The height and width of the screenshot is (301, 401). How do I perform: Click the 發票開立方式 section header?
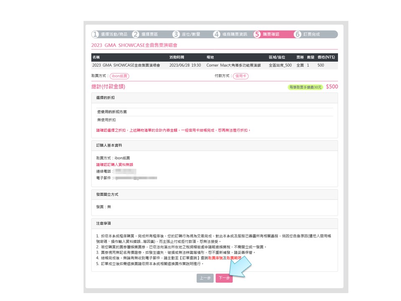[215, 195]
